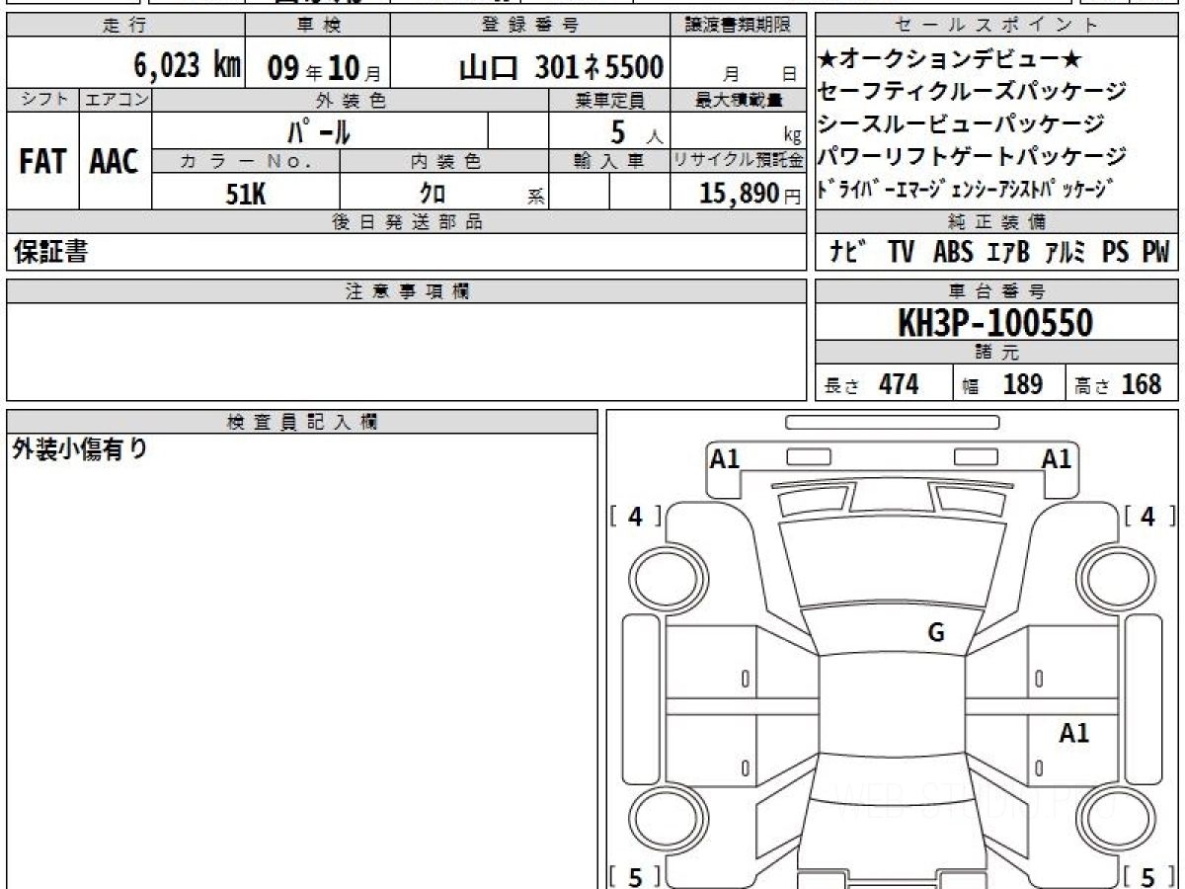The height and width of the screenshot is (889, 1185).
Task: Select the エアコン header cell
Action: coord(116,100)
